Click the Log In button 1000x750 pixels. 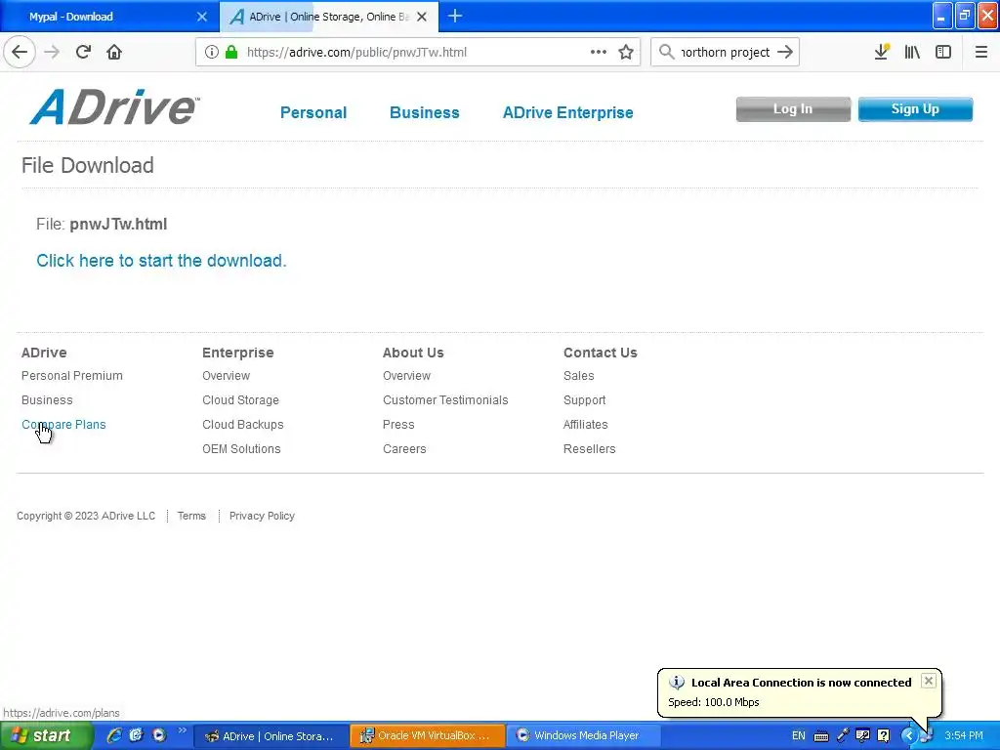(793, 109)
